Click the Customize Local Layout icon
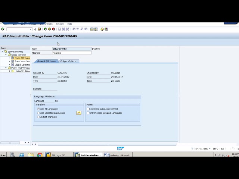 [x=106, y=29]
